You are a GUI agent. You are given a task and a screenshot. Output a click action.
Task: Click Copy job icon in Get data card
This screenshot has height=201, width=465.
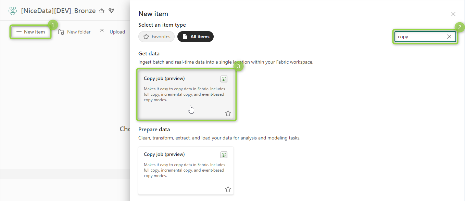(x=224, y=79)
